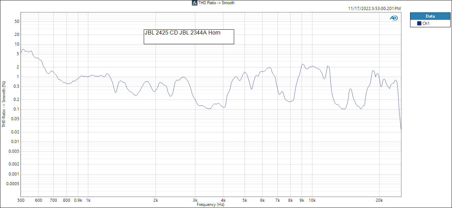Click the 10k frequency axis label
This screenshot has width=452, height=208.
coord(312,200)
